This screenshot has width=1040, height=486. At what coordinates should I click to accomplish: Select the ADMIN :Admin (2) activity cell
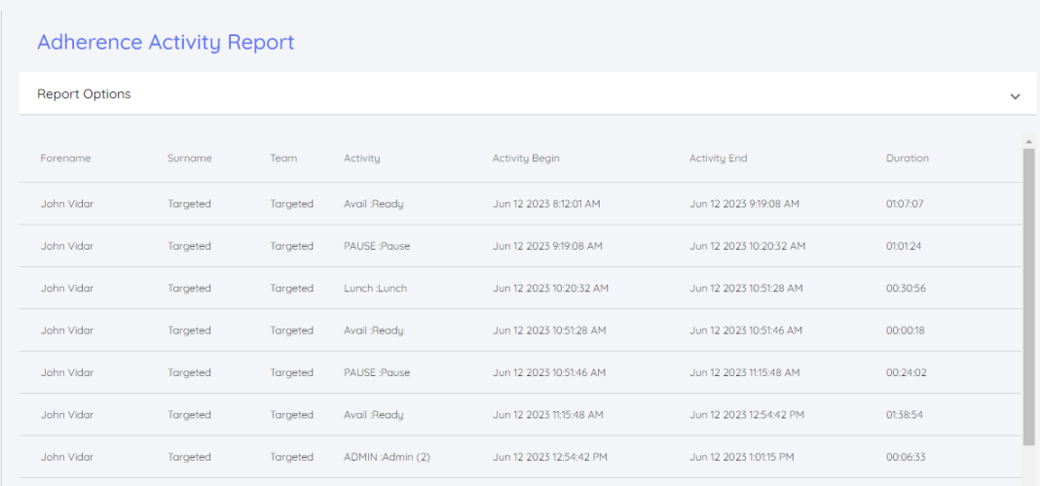click(387, 457)
